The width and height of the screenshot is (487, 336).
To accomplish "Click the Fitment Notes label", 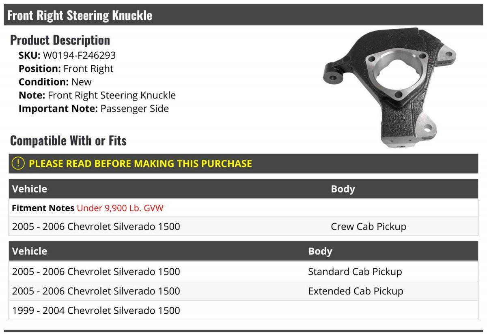I will [43, 208].
